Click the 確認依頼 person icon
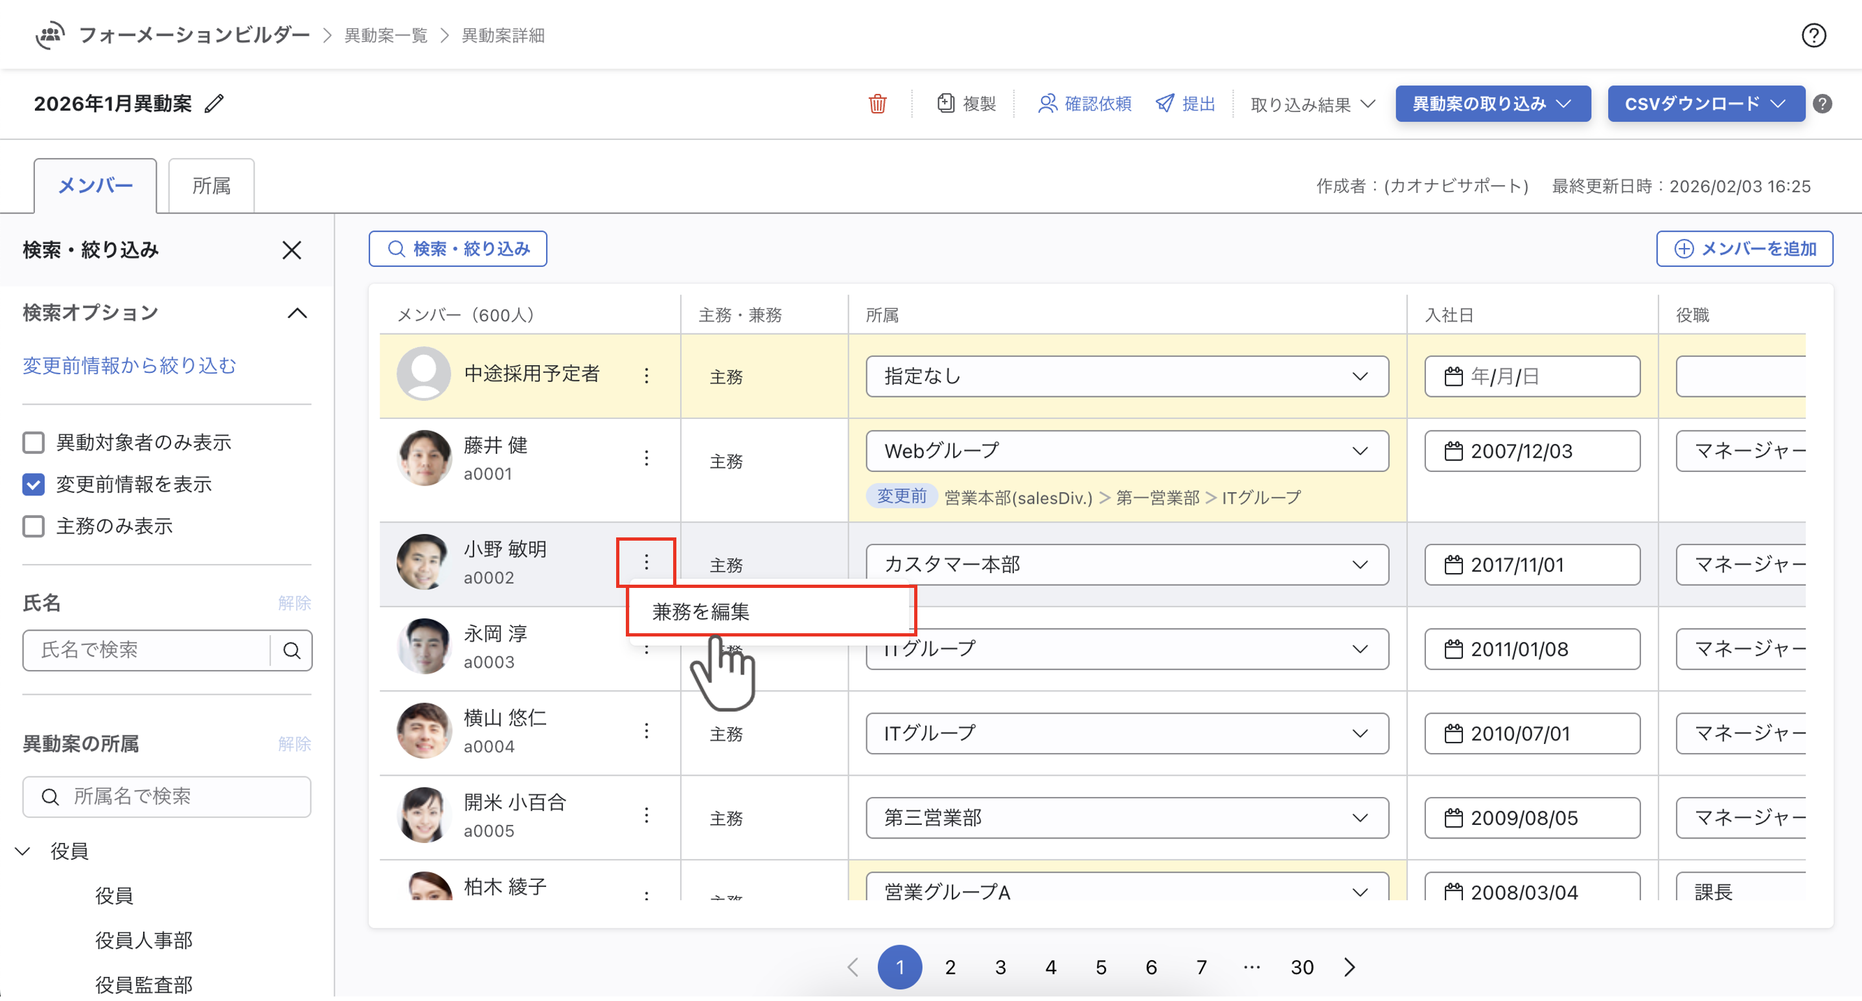1862x1001 pixels. pyautogui.click(x=1047, y=104)
